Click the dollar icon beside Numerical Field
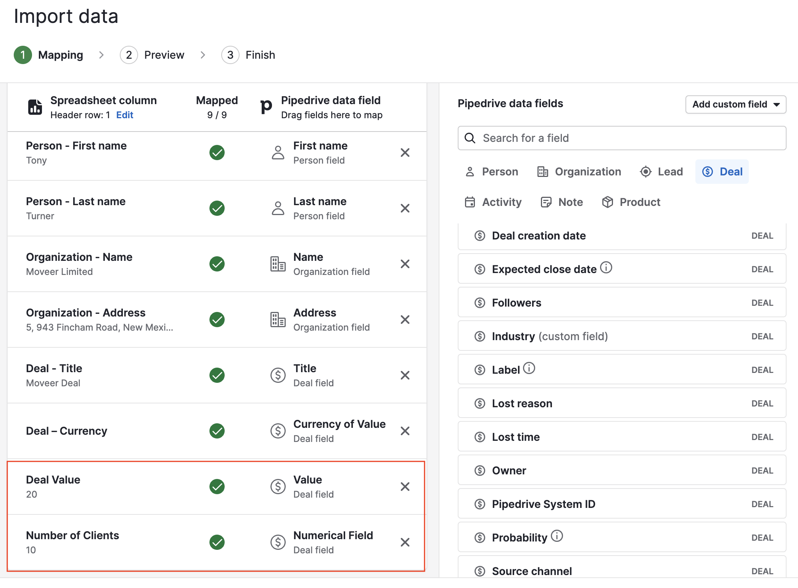This screenshot has height=588, width=798. coord(278,542)
